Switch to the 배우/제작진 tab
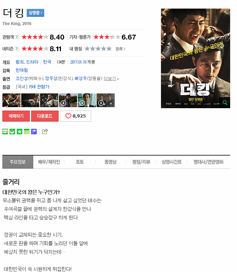Screen dimensions: 237x272 49,162
